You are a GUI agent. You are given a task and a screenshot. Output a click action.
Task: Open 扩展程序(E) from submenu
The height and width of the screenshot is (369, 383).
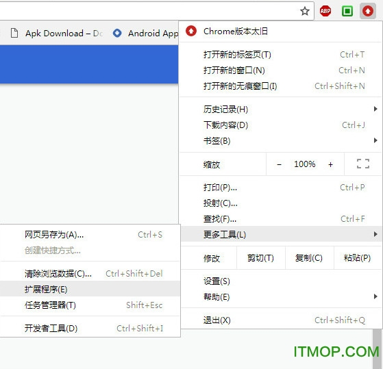[x=90, y=289]
